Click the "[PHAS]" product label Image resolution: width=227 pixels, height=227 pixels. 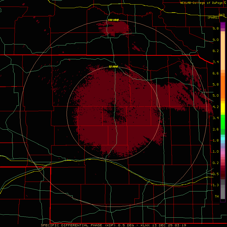[213, 18]
